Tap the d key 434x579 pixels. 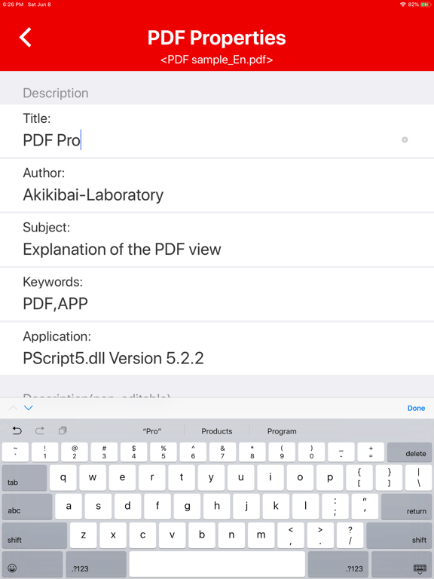tap(127, 507)
